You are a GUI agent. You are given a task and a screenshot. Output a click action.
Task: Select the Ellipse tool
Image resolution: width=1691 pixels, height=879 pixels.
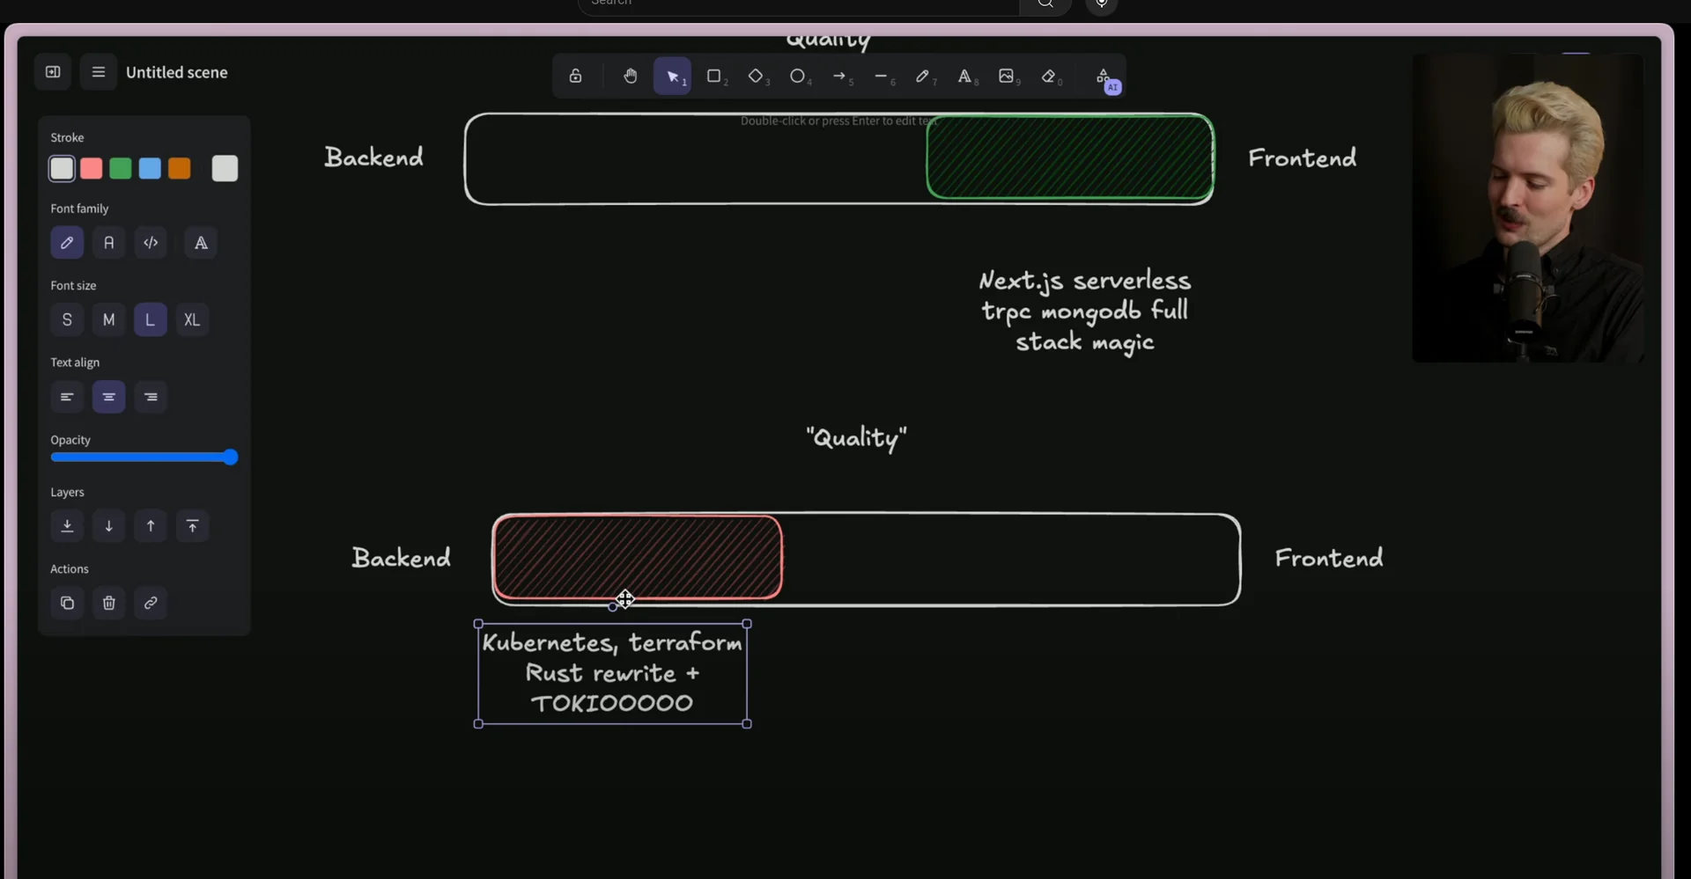click(x=797, y=77)
